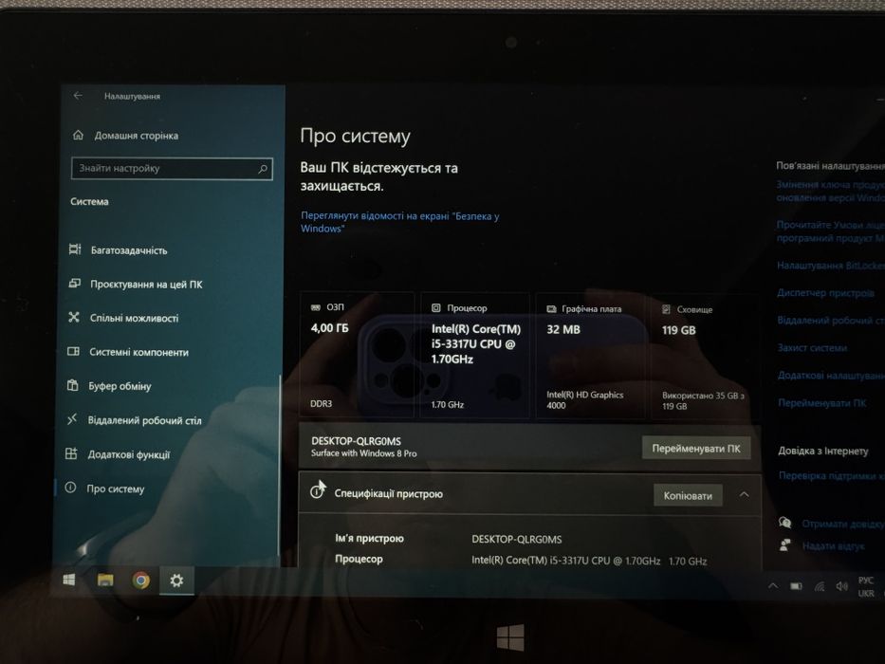The height and width of the screenshot is (664, 885).
Task: Open the network icon in tray
Action: (x=820, y=587)
